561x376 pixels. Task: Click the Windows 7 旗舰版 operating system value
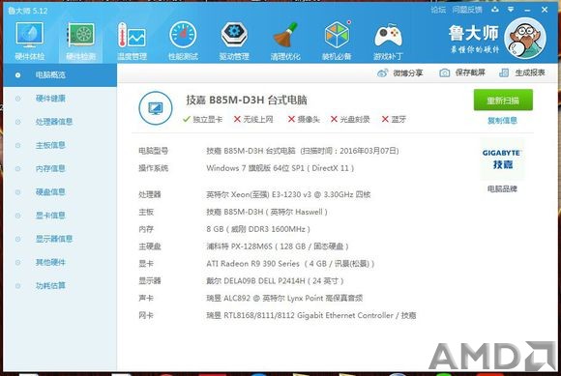280,168
